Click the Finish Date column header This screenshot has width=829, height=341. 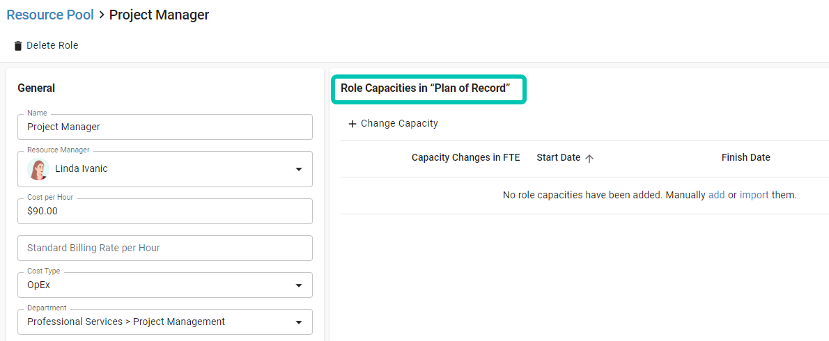click(x=745, y=157)
